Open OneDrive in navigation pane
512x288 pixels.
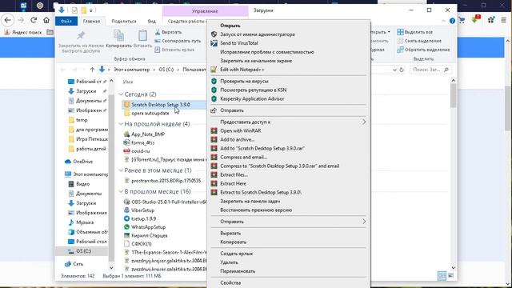click(78, 162)
